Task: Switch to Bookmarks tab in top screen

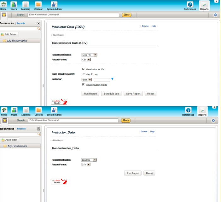Action: pos(7,23)
